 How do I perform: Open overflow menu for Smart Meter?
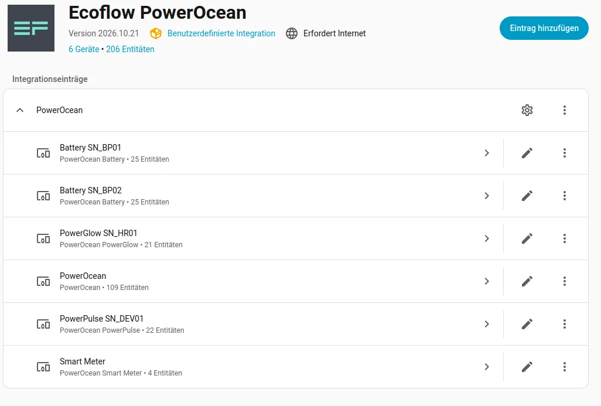[x=565, y=367]
